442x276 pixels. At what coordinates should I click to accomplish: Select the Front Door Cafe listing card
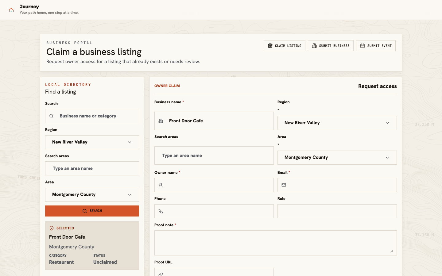pyautogui.click(x=92, y=246)
